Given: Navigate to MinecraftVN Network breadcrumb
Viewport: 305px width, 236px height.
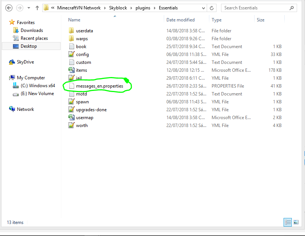Looking at the screenshot, I should point(79,8).
